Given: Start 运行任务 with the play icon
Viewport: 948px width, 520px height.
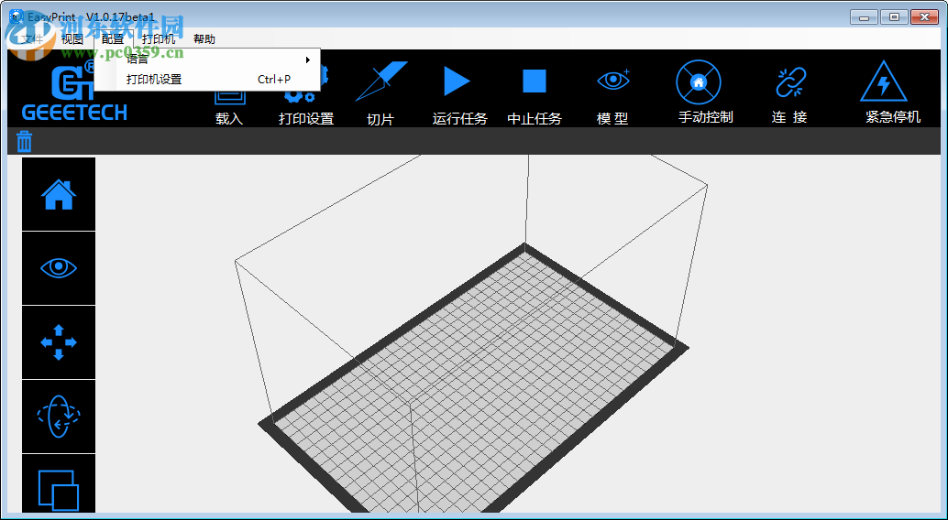Looking at the screenshot, I should 457,81.
